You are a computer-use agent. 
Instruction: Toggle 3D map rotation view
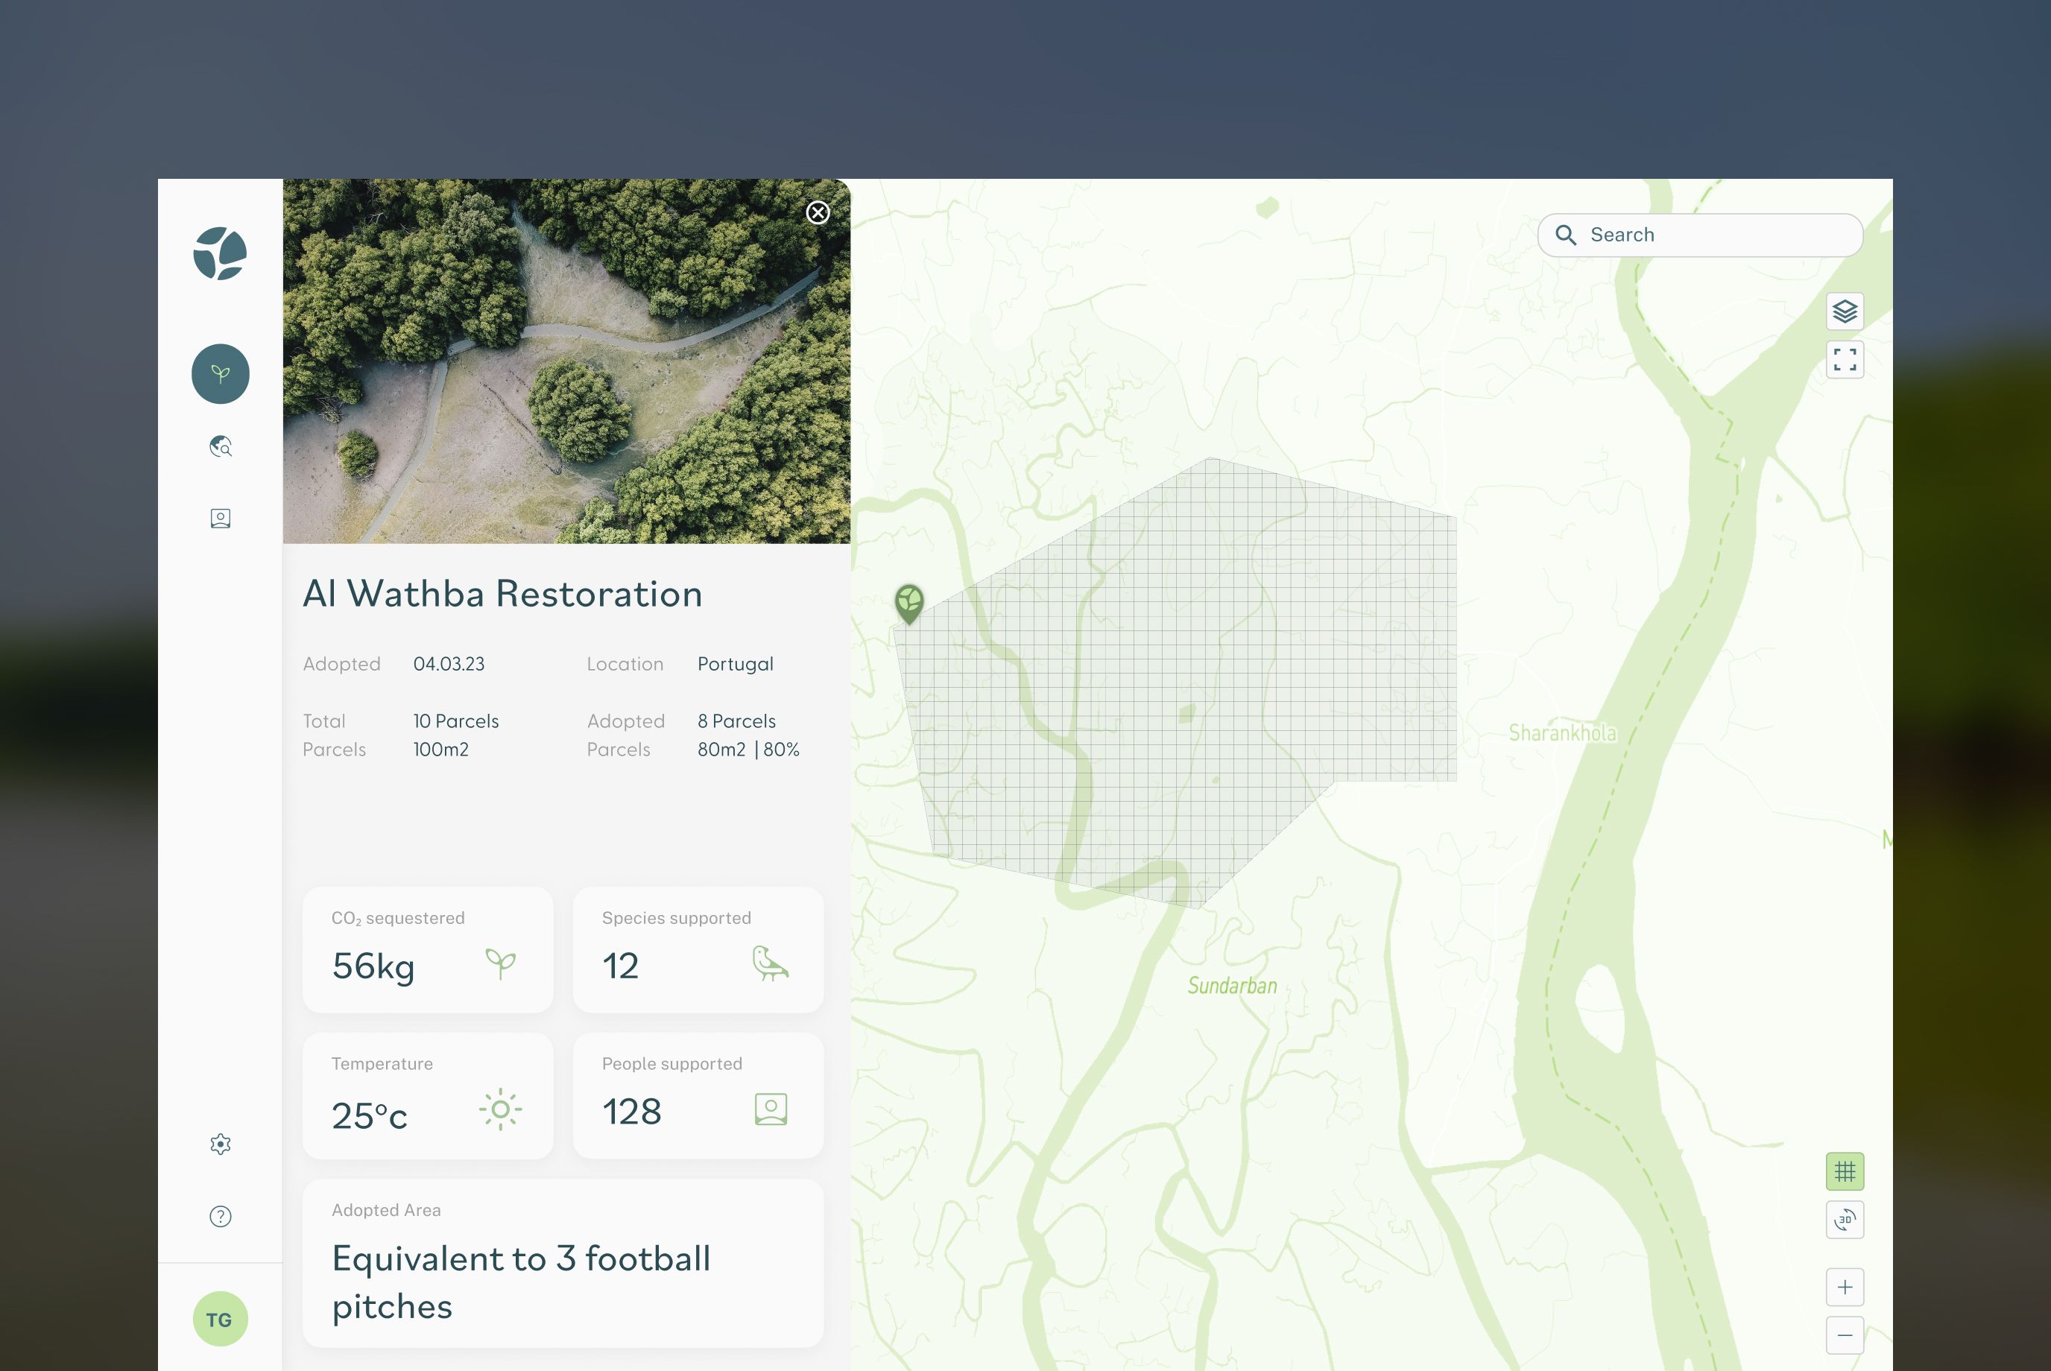(x=1844, y=1219)
